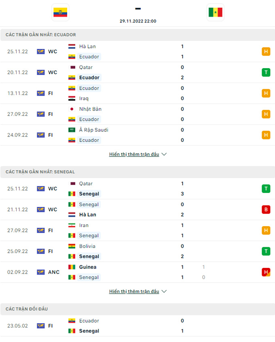Click the Ecuador team flag in header
The height and width of the screenshot is (342, 275).
tap(60, 13)
